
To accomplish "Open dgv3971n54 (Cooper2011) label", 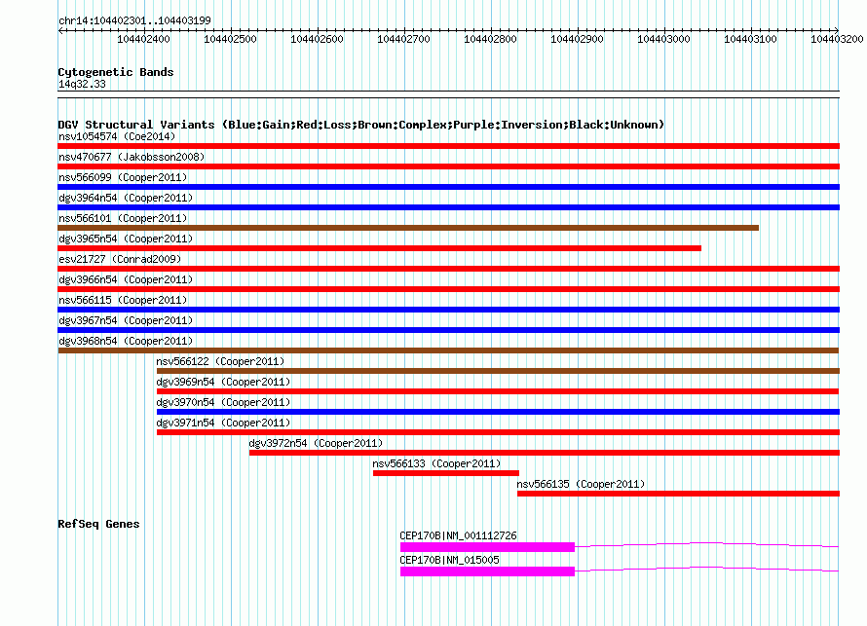I will 223,423.
